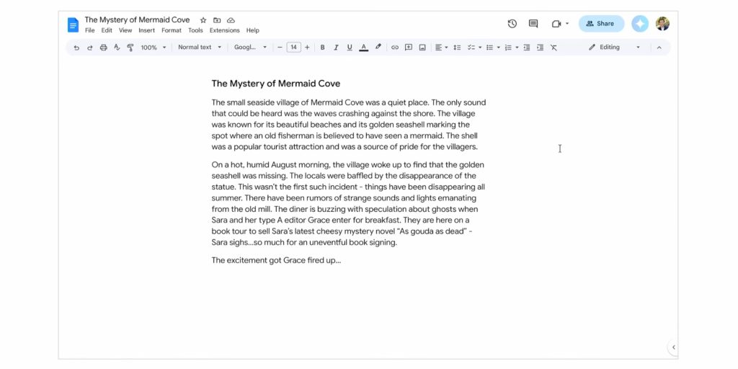738x369 pixels.
Task: Activate the Paint format roller tool
Action: click(130, 48)
